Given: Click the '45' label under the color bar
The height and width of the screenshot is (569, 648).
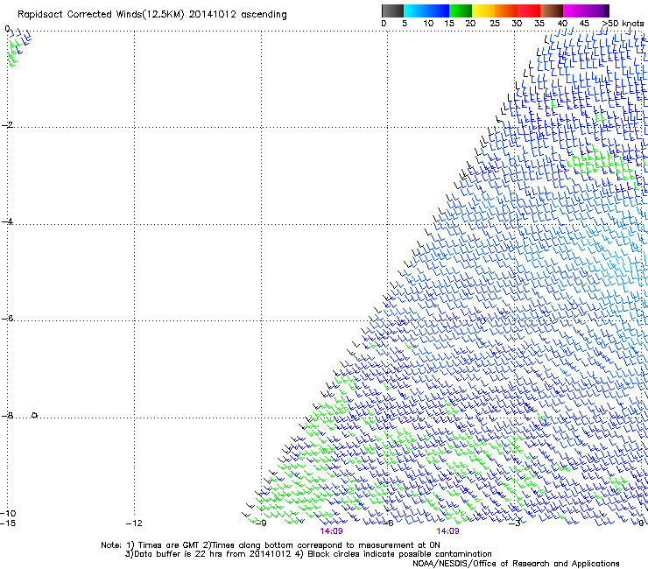Looking at the screenshot, I should (584, 24).
